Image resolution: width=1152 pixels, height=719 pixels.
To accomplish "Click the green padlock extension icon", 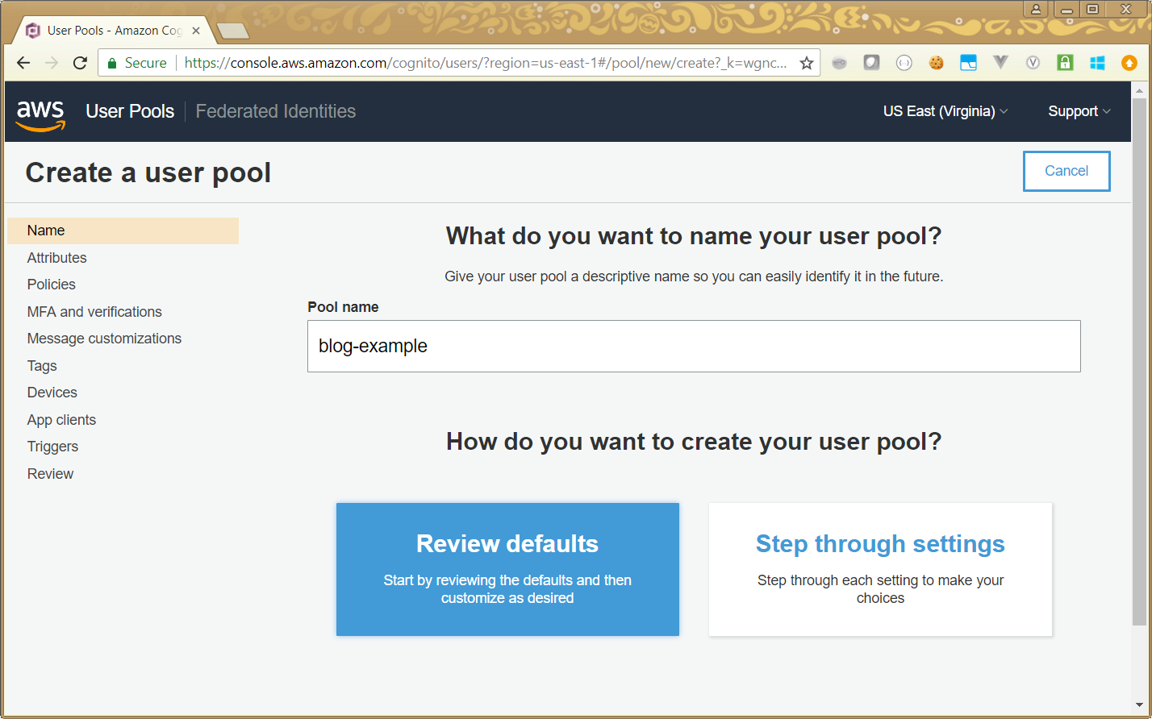I will 1065,63.
